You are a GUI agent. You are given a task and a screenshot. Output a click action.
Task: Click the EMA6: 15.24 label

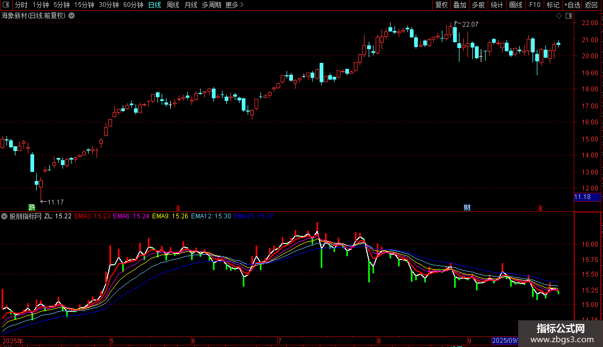point(131,216)
